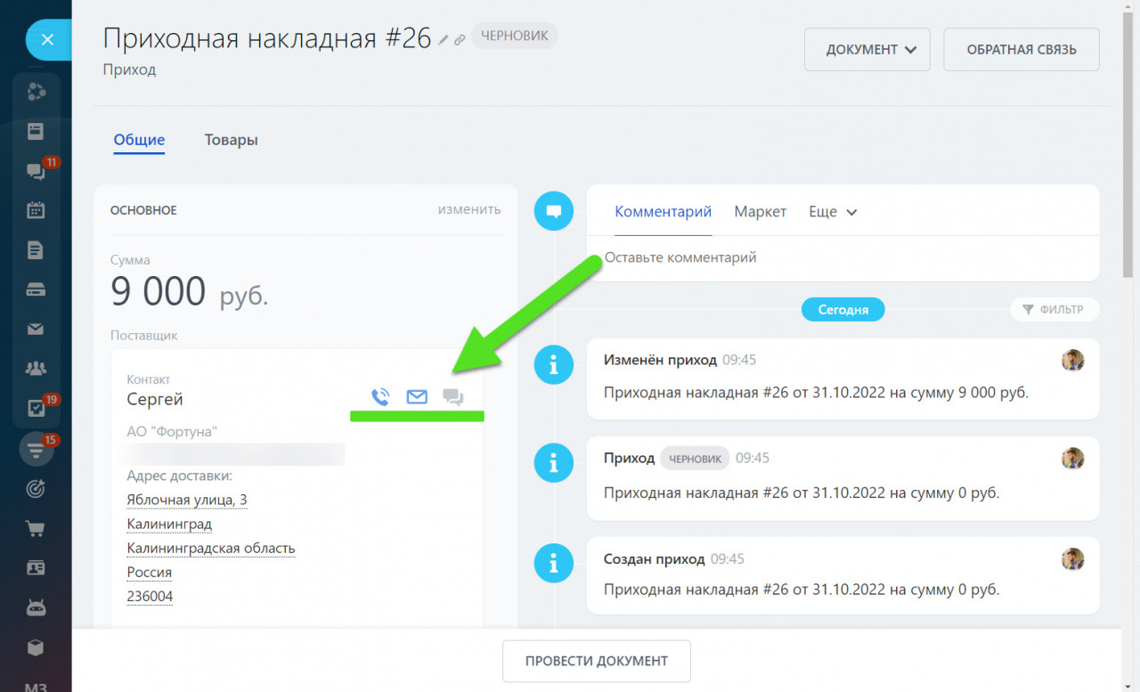Open the shopping cart icon in sidebar

[36, 528]
